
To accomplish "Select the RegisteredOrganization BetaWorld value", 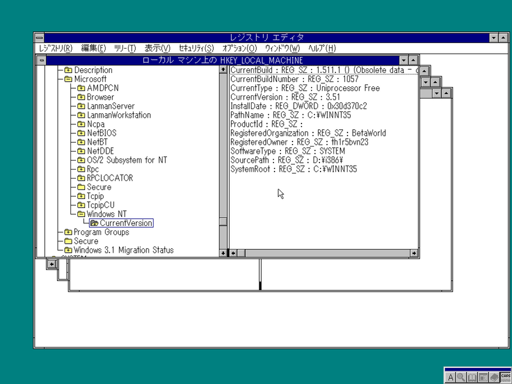I will click(x=308, y=133).
